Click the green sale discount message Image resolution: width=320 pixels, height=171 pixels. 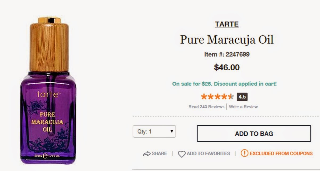pyautogui.click(x=224, y=84)
